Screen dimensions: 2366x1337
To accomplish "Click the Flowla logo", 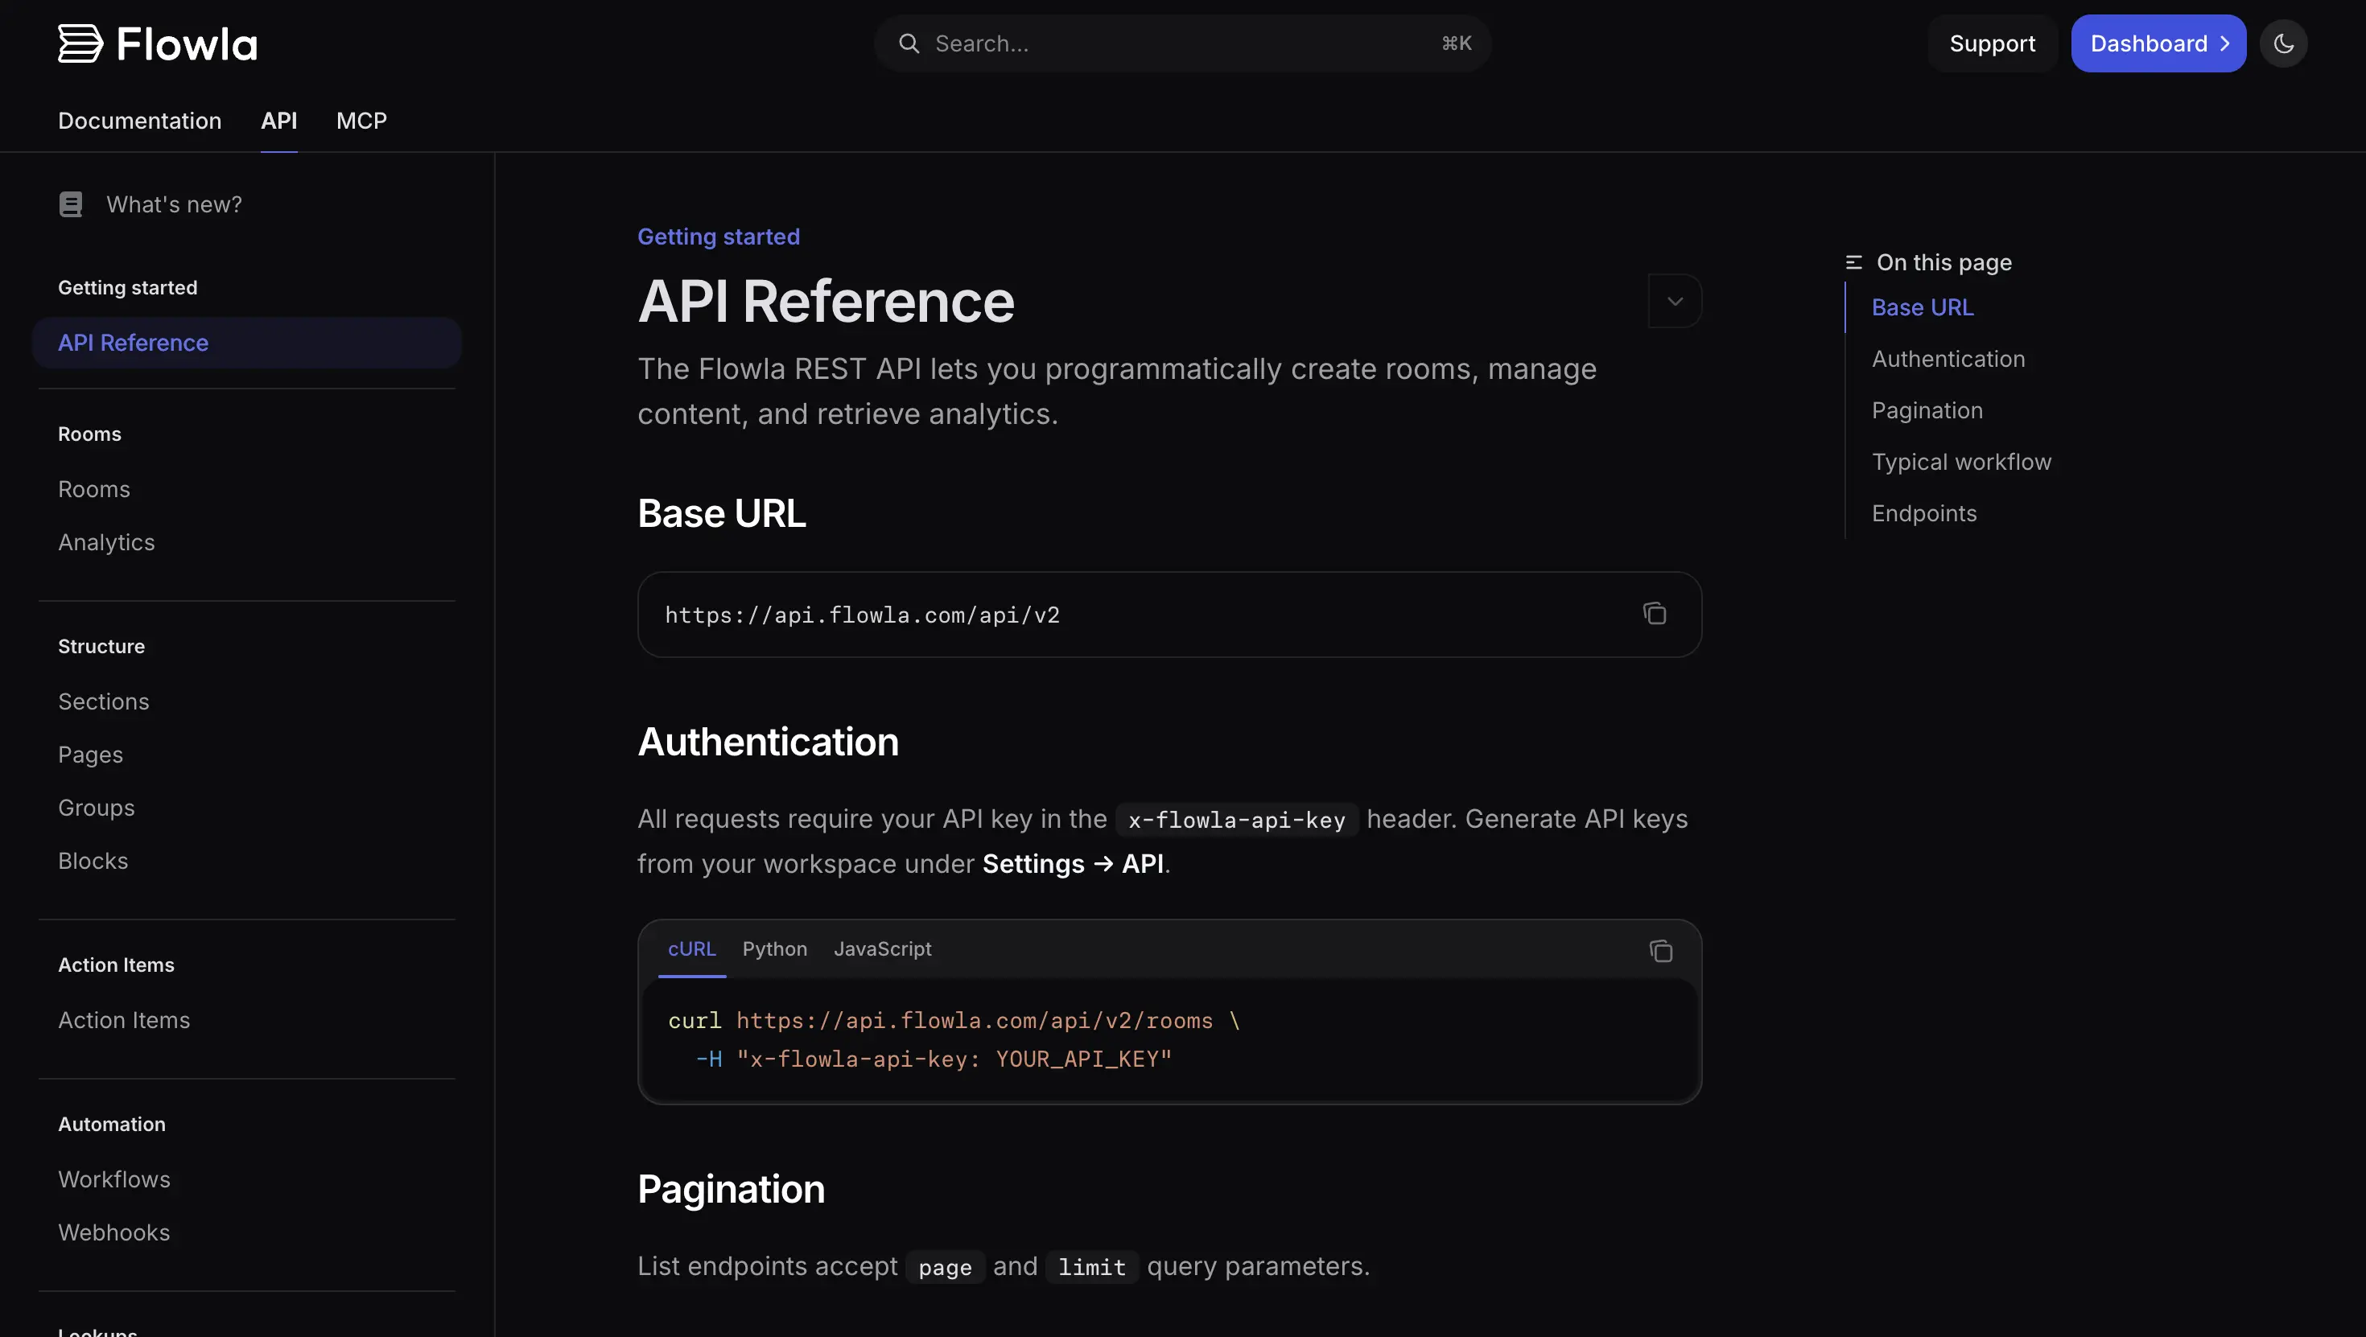I will coord(157,43).
